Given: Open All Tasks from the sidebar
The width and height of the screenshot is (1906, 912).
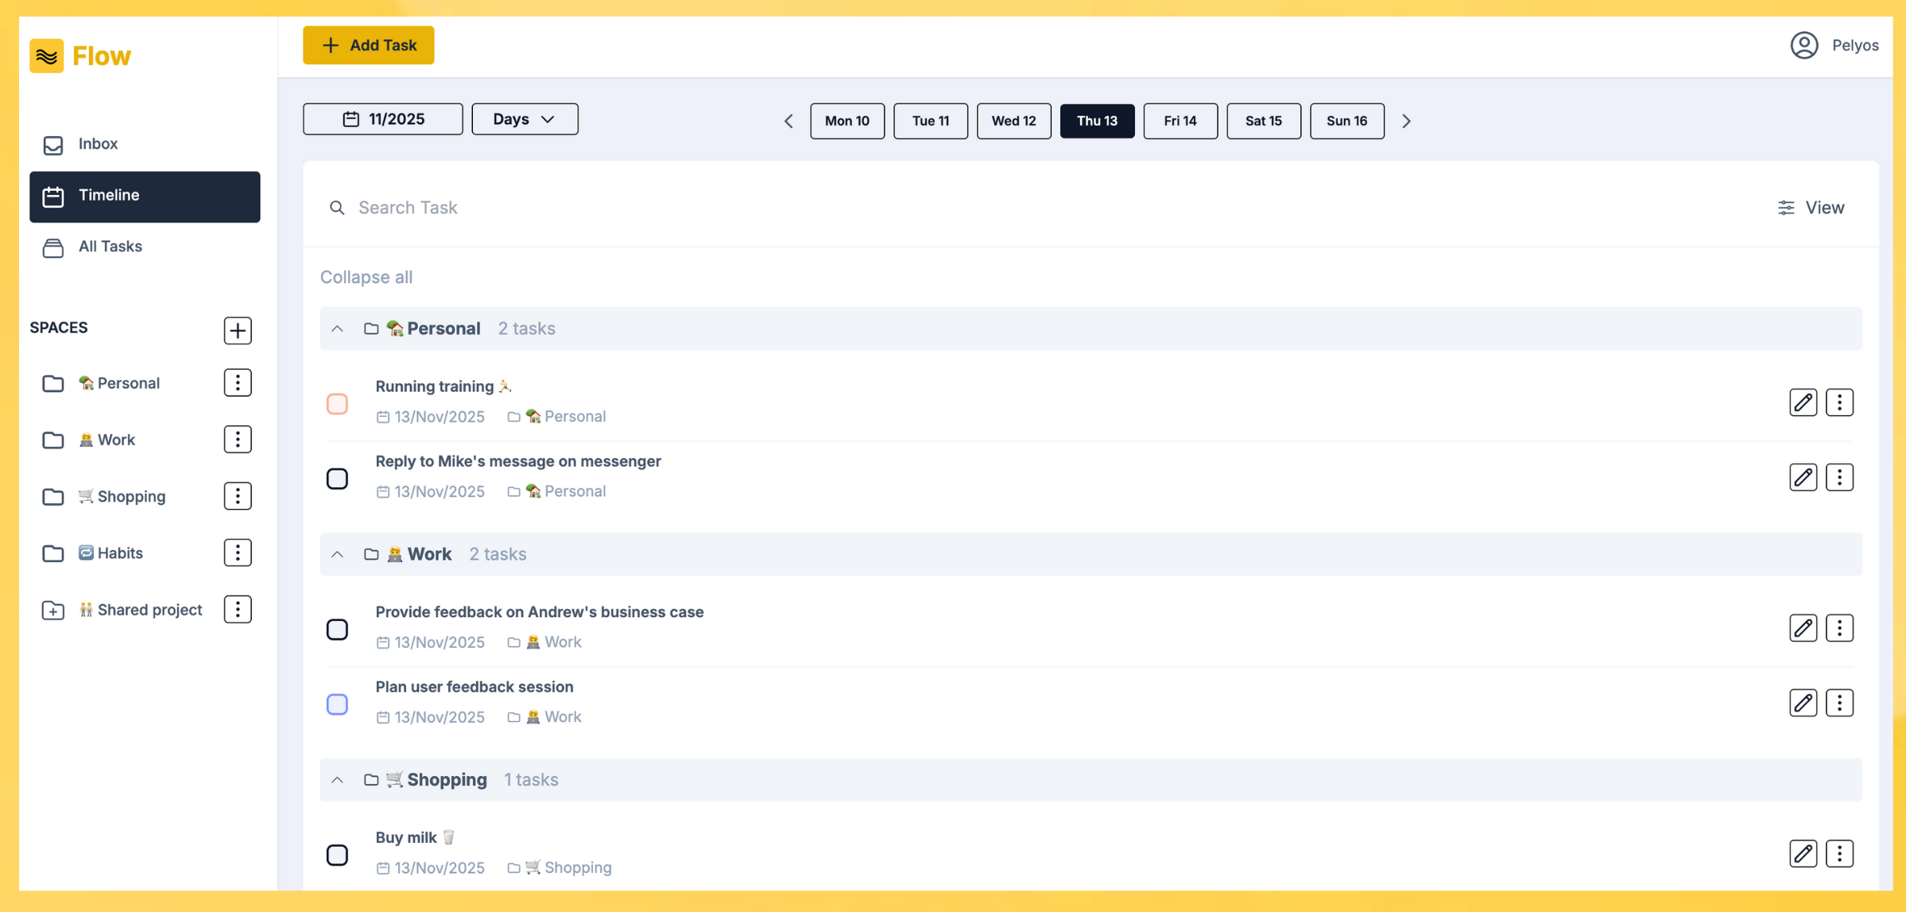Looking at the screenshot, I should click(110, 246).
